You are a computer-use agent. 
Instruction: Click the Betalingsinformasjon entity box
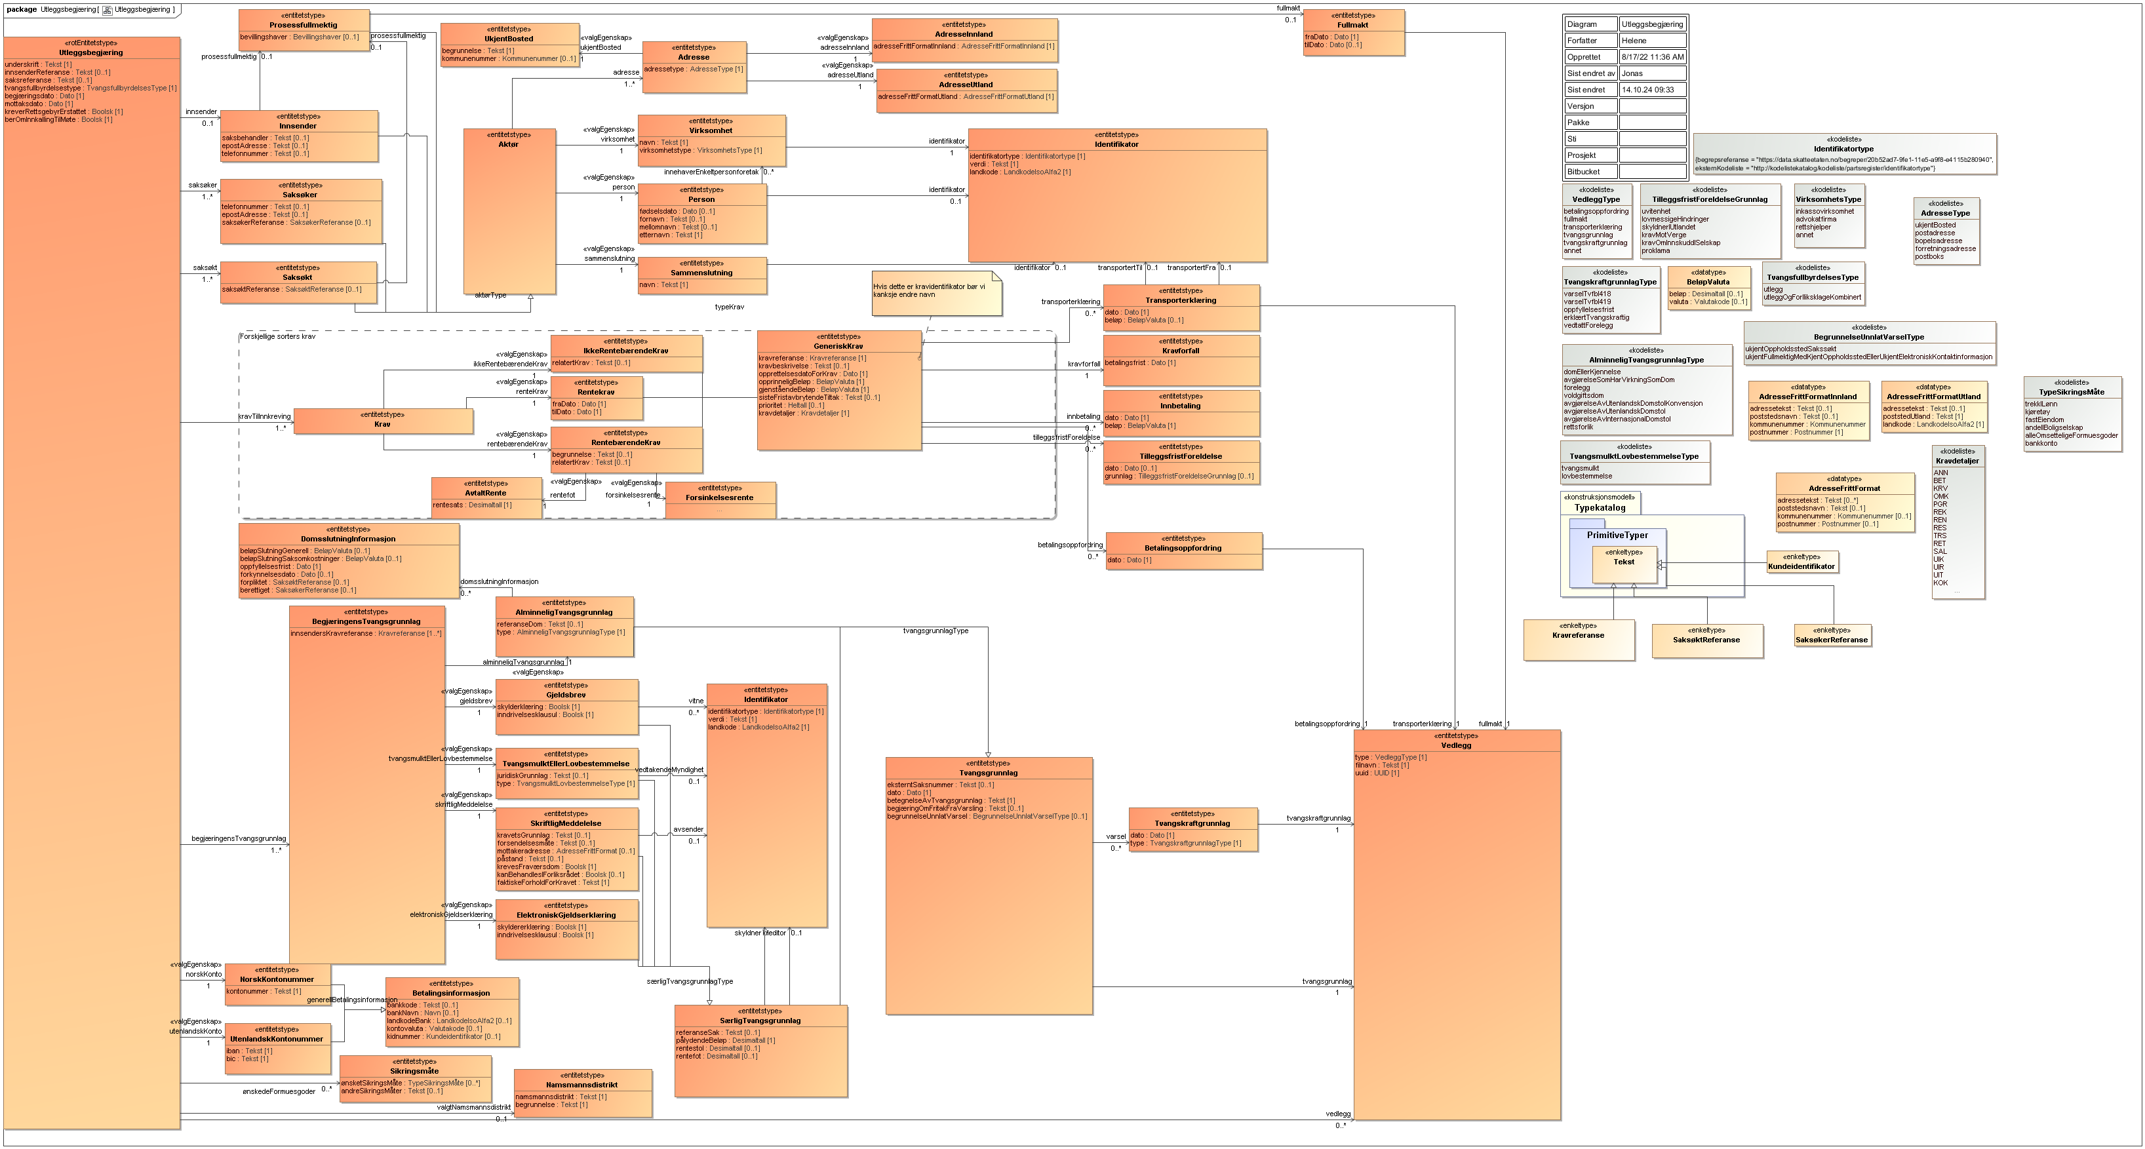pyautogui.click(x=452, y=1011)
